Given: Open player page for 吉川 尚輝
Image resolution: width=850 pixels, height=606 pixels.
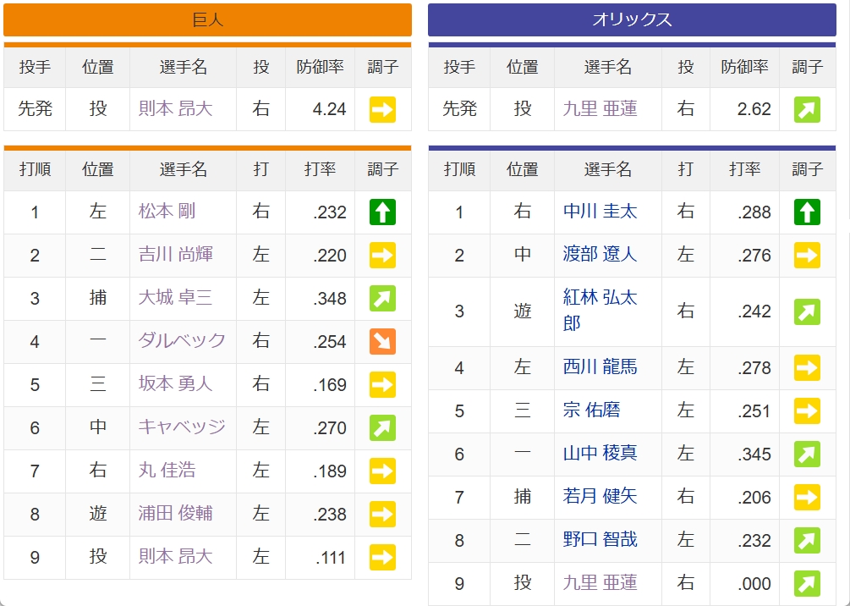Looking at the screenshot, I should point(175,254).
